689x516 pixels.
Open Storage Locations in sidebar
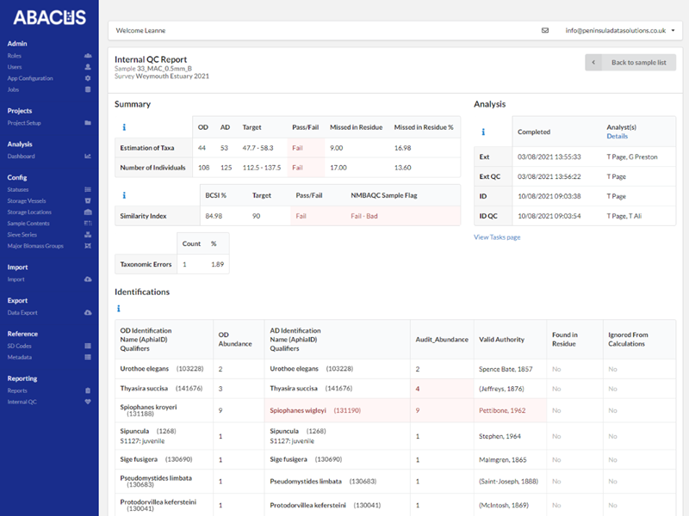(29, 212)
